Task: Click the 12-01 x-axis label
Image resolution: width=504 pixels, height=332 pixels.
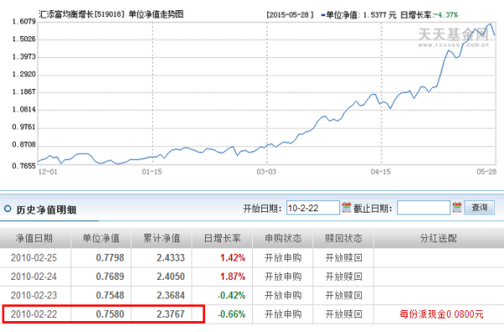Action: coord(48,171)
